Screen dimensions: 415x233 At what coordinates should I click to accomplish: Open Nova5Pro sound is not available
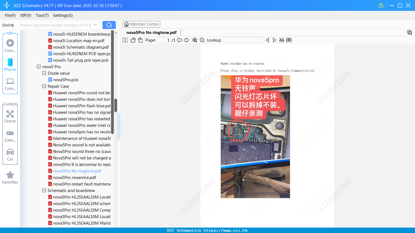[79, 145]
